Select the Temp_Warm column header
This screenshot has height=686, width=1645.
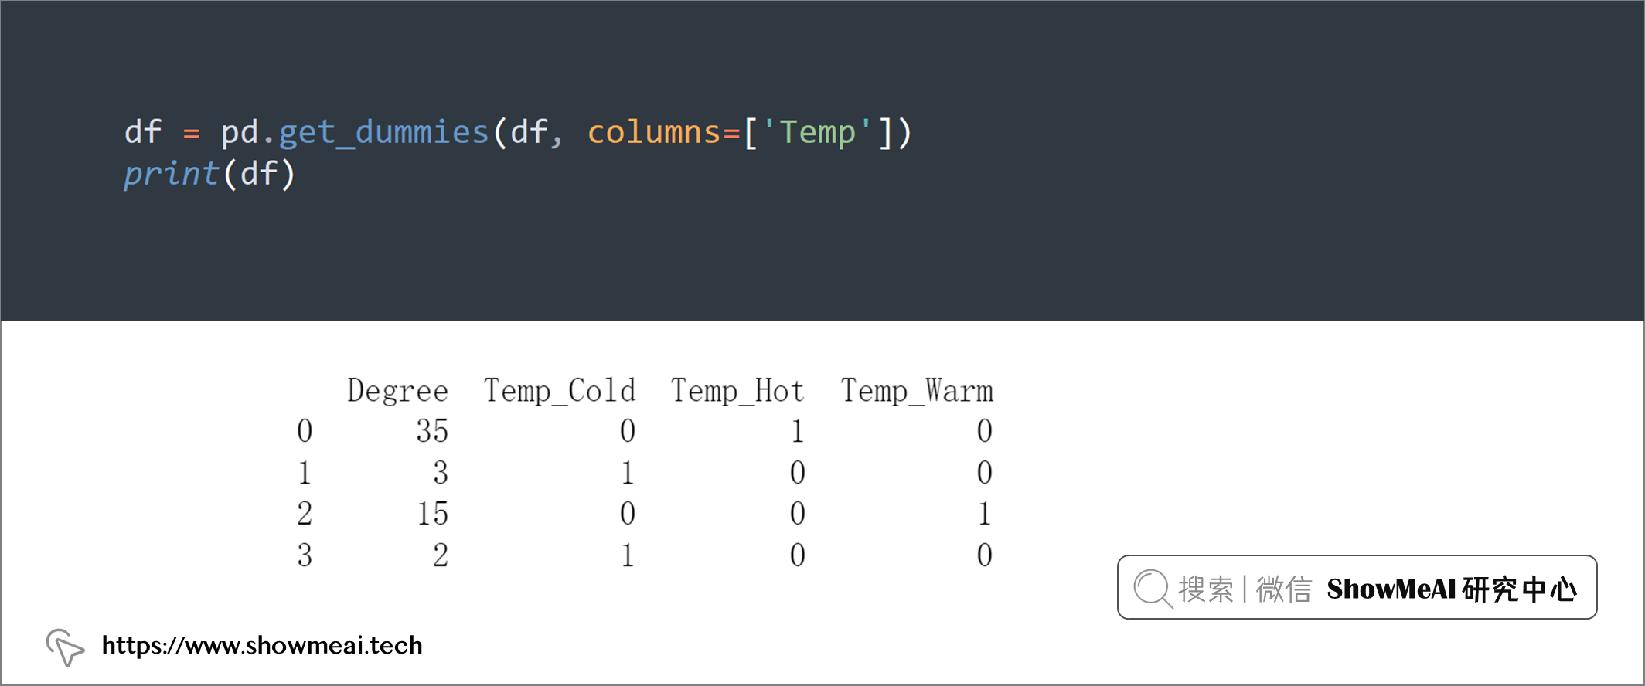coord(917,391)
